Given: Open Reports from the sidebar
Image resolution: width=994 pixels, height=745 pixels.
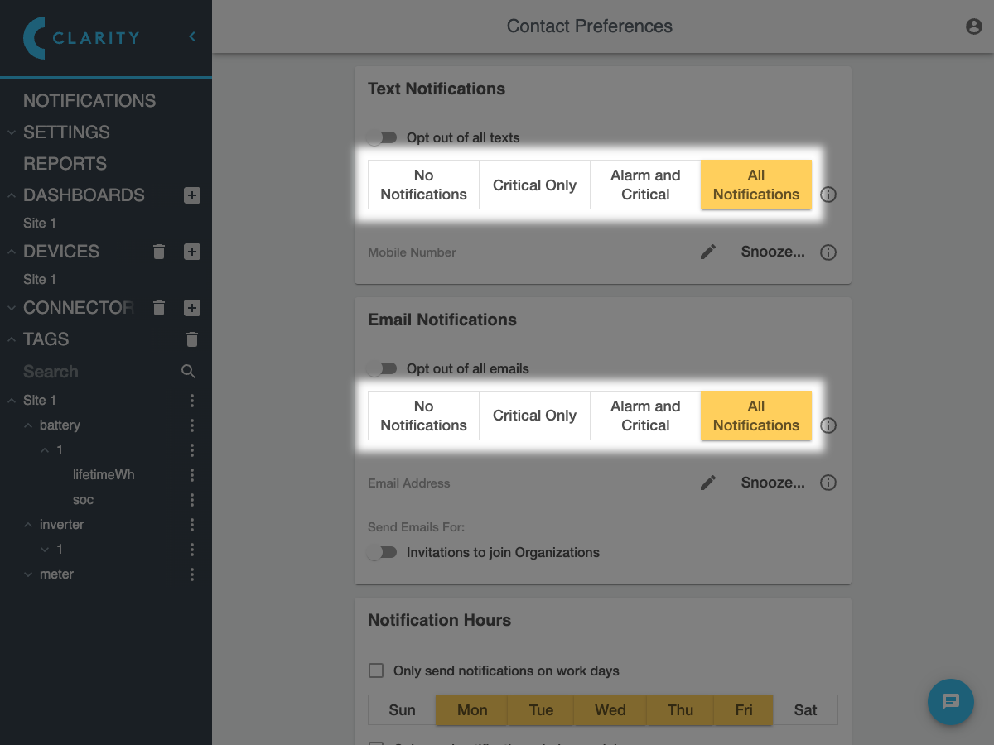Looking at the screenshot, I should (65, 164).
